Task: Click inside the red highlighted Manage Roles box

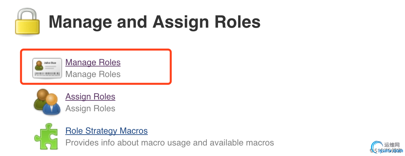Action: (x=96, y=67)
